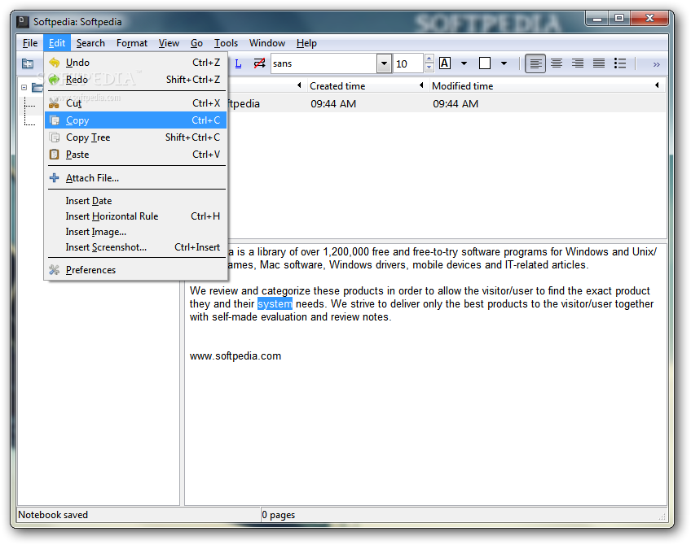The width and height of the screenshot is (691, 545).
Task: Click the font name input field
Action: click(x=324, y=63)
